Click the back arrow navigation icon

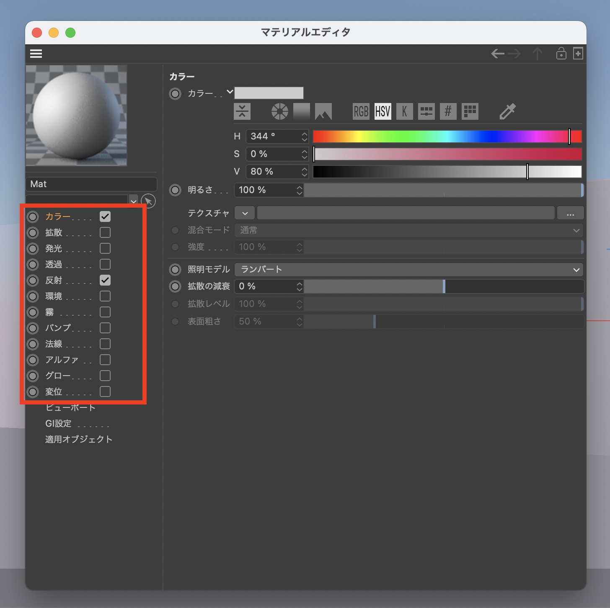point(498,54)
